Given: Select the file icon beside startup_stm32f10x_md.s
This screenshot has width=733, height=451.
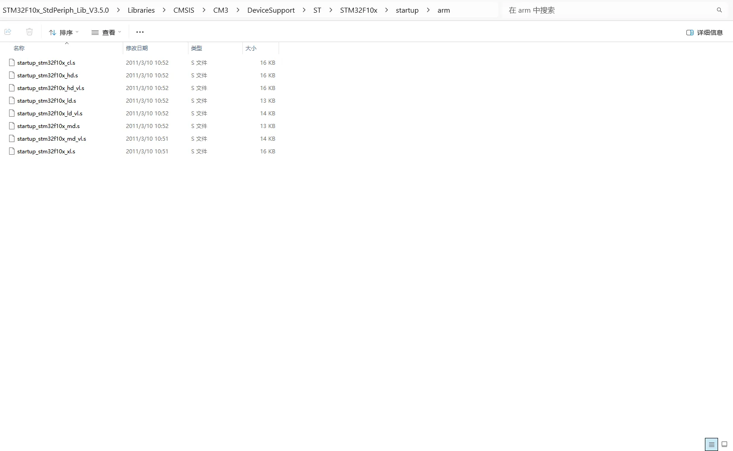Looking at the screenshot, I should (x=12, y=126).
